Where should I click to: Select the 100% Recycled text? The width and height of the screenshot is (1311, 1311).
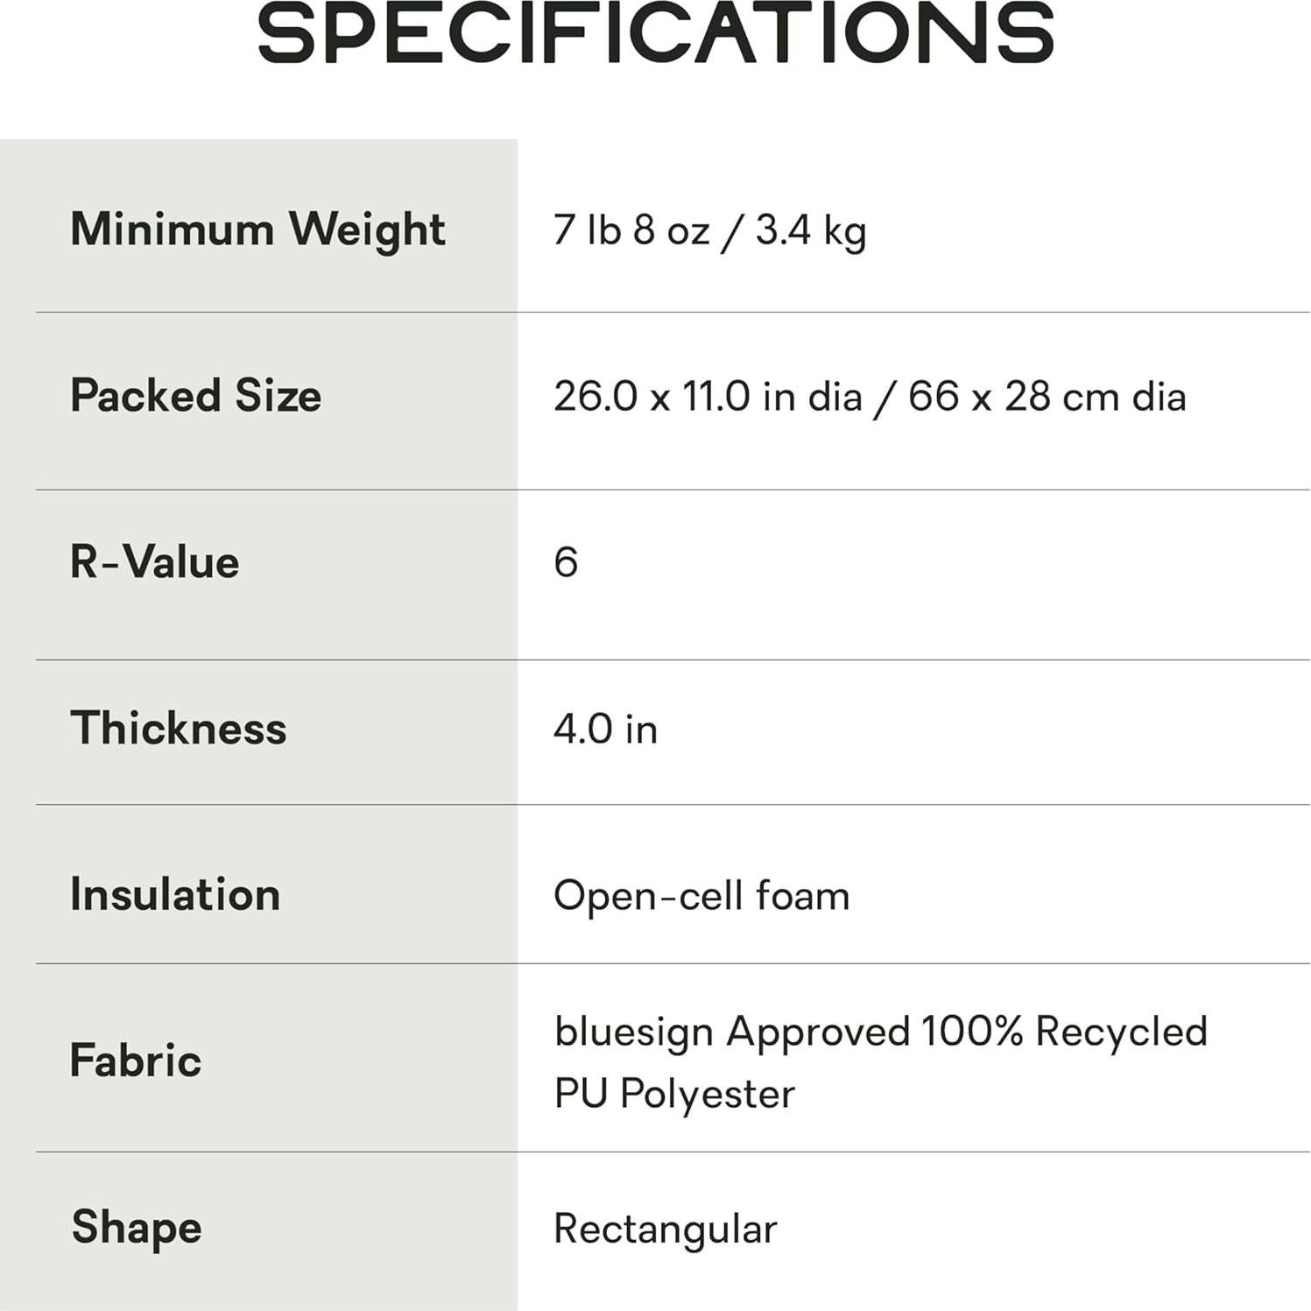click(x=1064, y=1032)
